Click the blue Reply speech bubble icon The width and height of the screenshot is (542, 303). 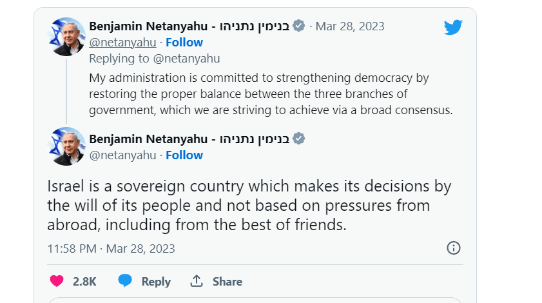click(x=125, y=281)
